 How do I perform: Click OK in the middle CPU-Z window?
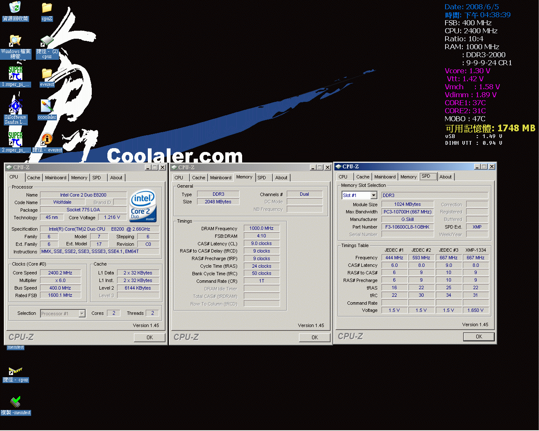click(315, 338)
